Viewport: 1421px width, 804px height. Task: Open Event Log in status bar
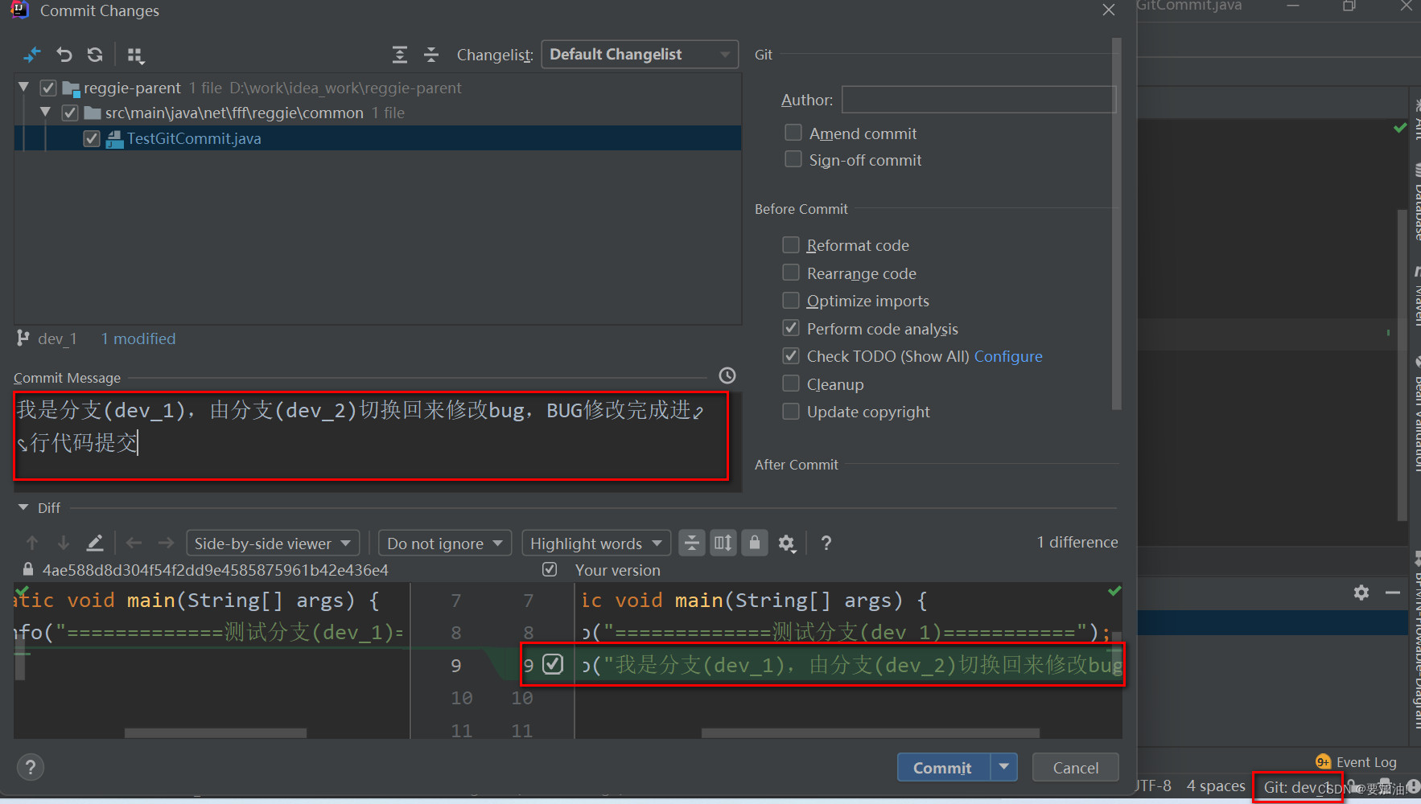1365,761
